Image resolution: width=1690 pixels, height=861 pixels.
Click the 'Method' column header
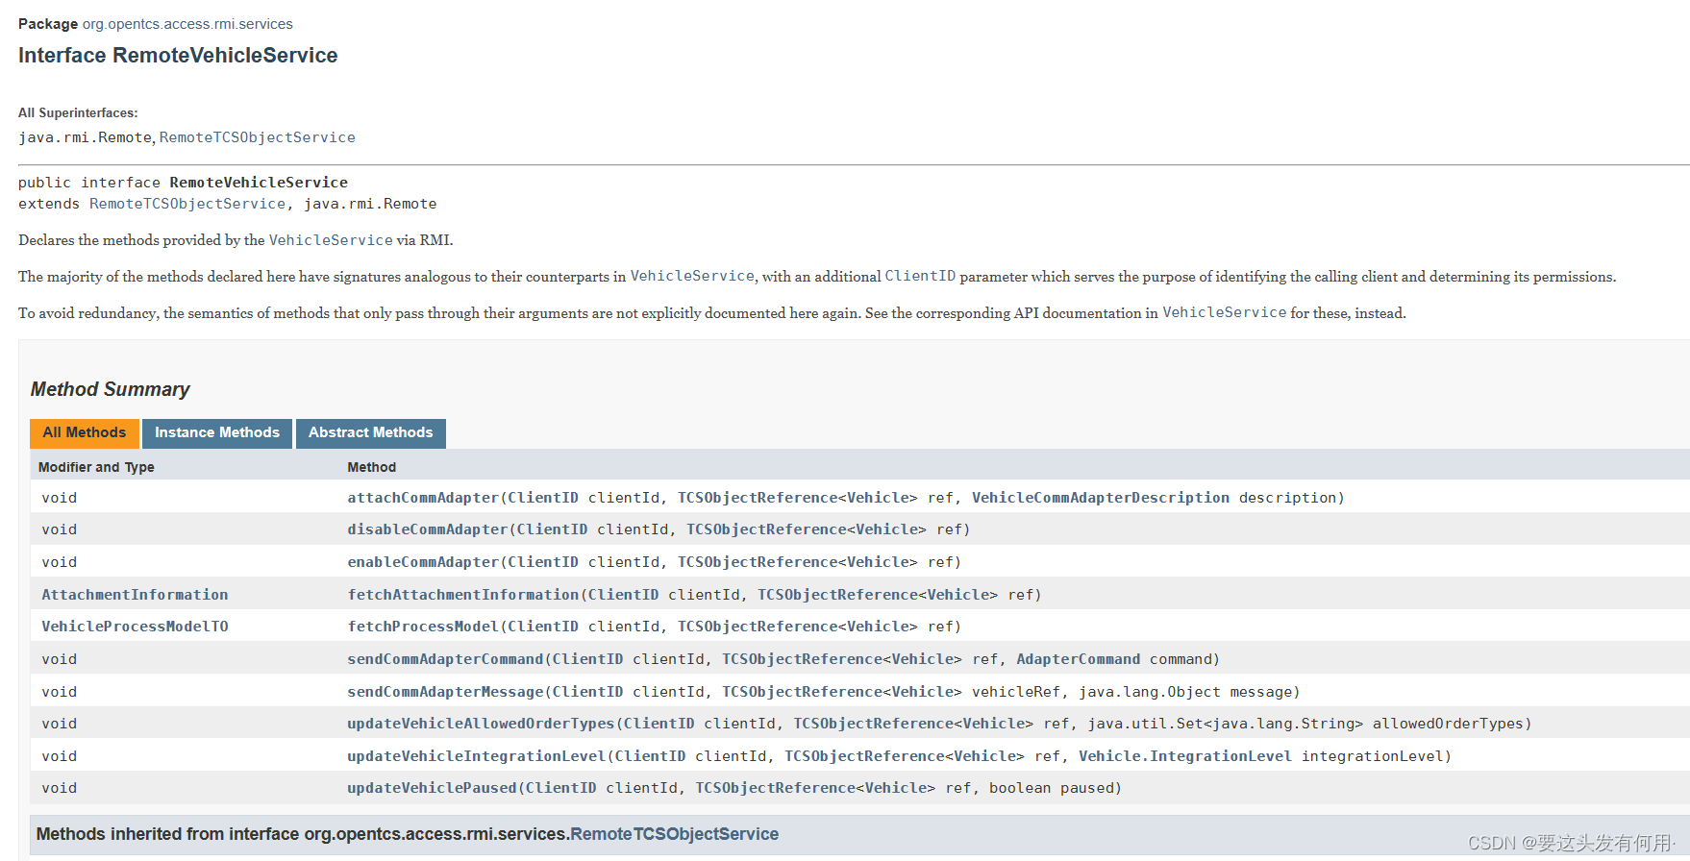pos(372,467)
